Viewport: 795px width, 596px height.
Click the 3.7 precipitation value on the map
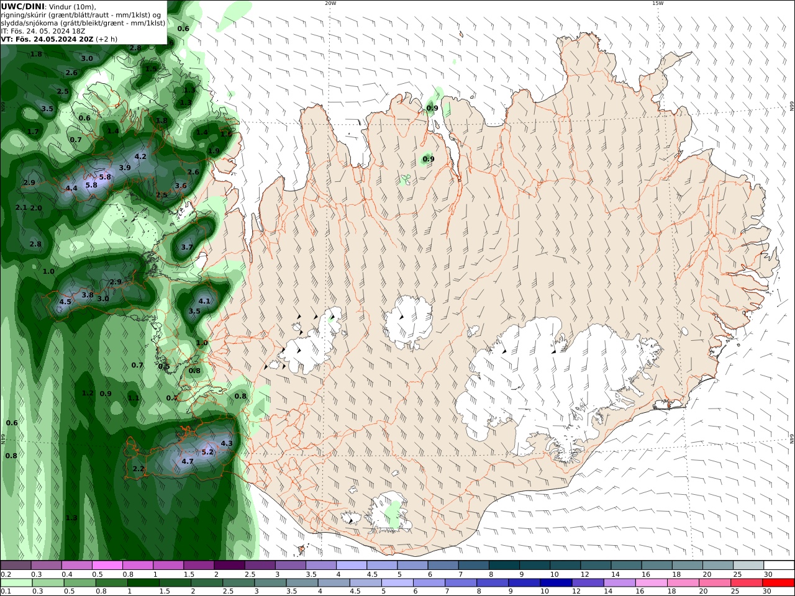[187, 247]
